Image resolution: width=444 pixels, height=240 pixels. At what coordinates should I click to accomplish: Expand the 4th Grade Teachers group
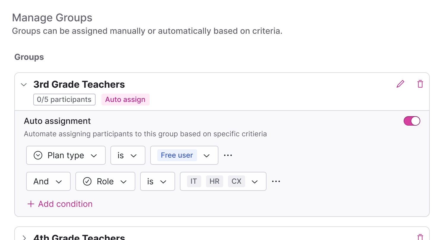24,237
